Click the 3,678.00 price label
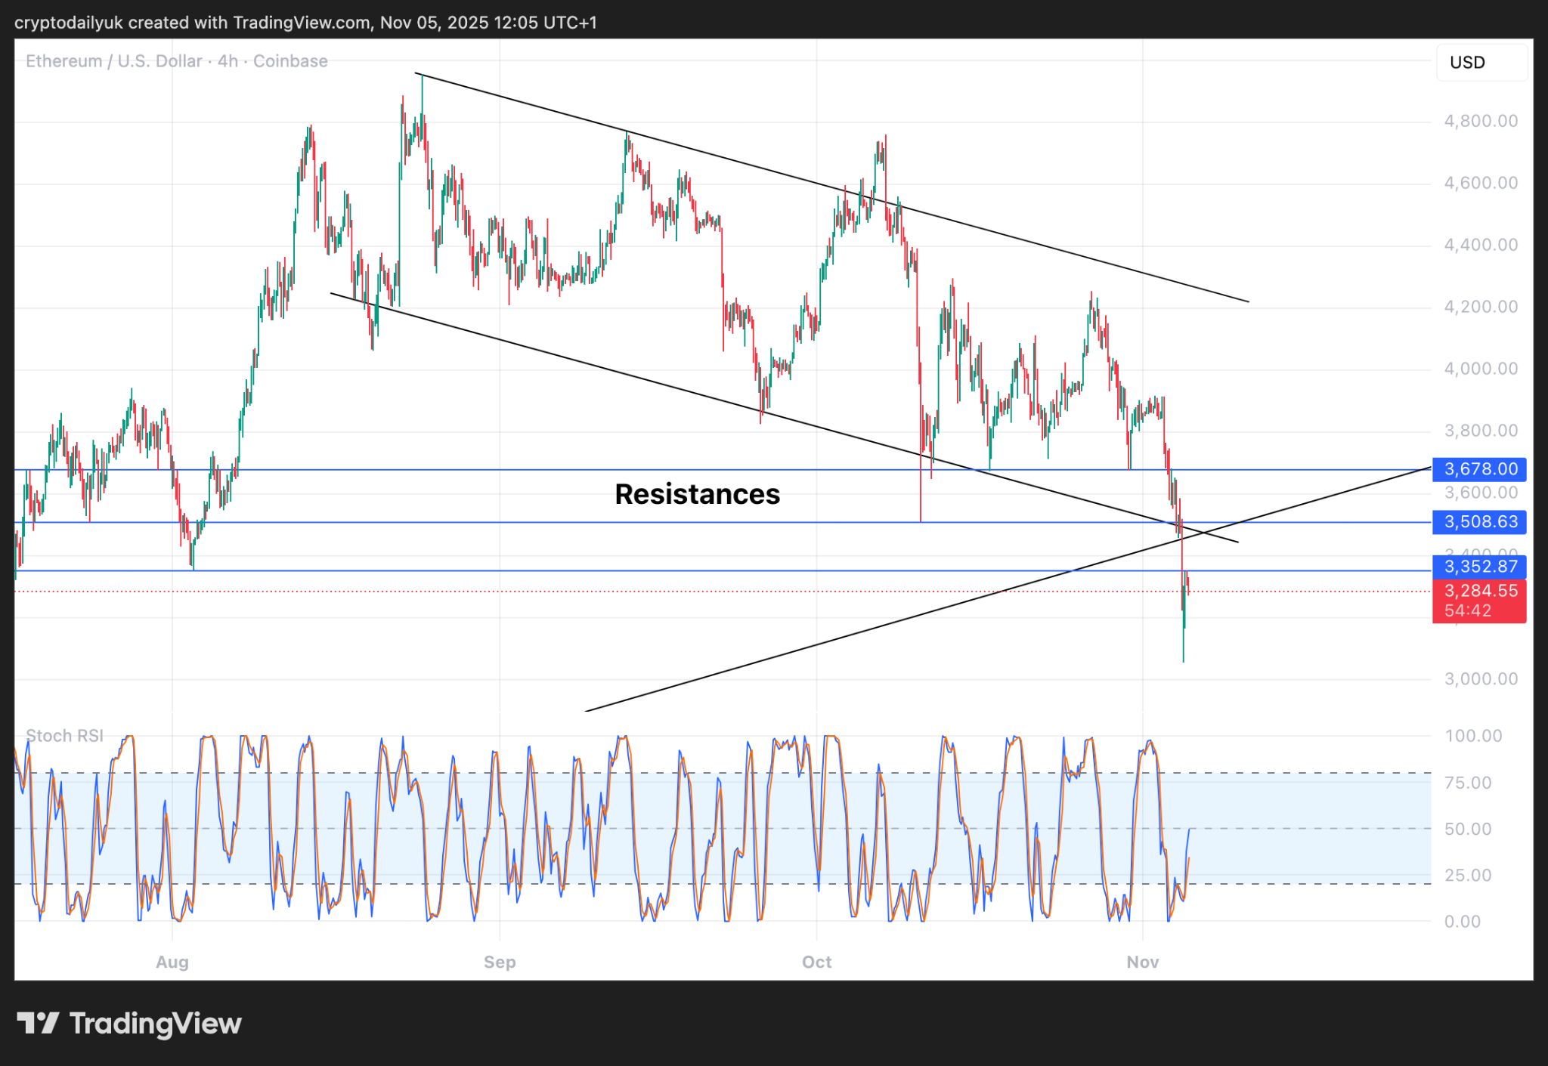 pos(1479,469)
